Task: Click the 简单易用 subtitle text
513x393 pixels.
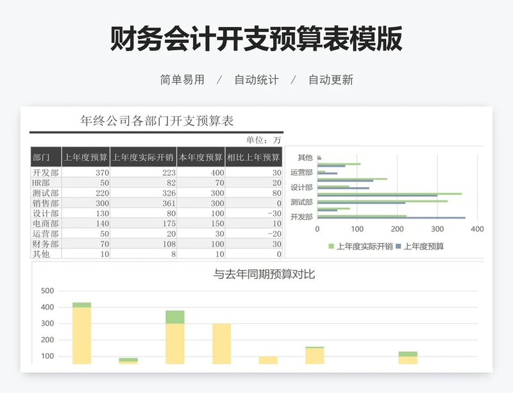Action: coord(182,79)
